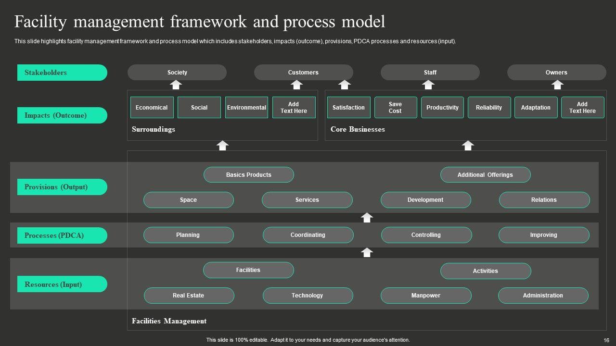The height and width of the screenshot is (346, 616).
Task: Click the up arrow below Core Businesses box
Action: pyautogui.click(x=468, y=146)
